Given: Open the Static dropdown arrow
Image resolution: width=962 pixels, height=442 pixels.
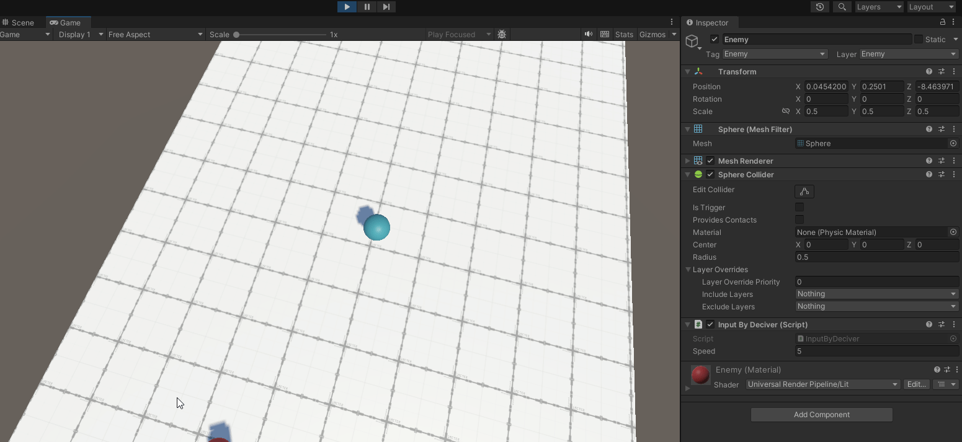Looking at the screenshot, I should click(956, 39).
